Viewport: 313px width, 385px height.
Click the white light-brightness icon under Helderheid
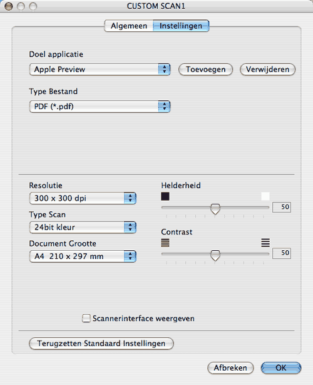pos(265,196)
